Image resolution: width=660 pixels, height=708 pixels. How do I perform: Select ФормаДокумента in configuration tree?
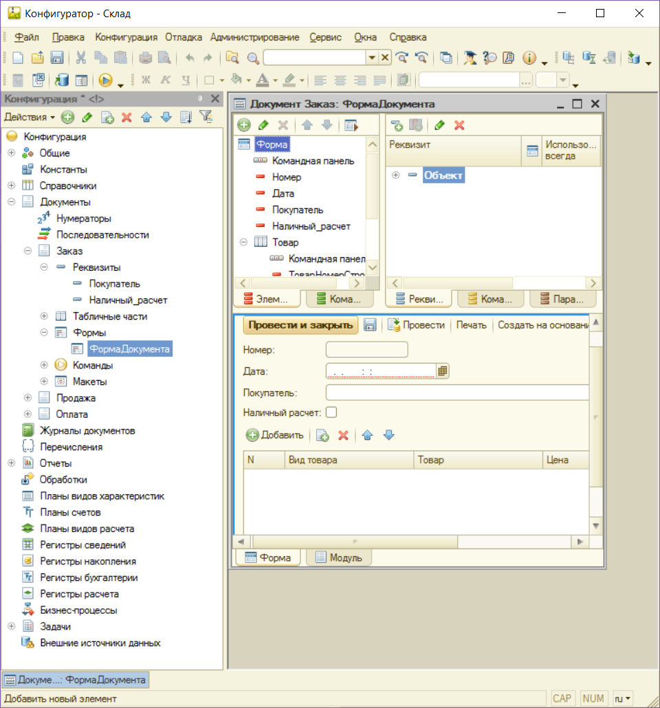click(129, 349)
